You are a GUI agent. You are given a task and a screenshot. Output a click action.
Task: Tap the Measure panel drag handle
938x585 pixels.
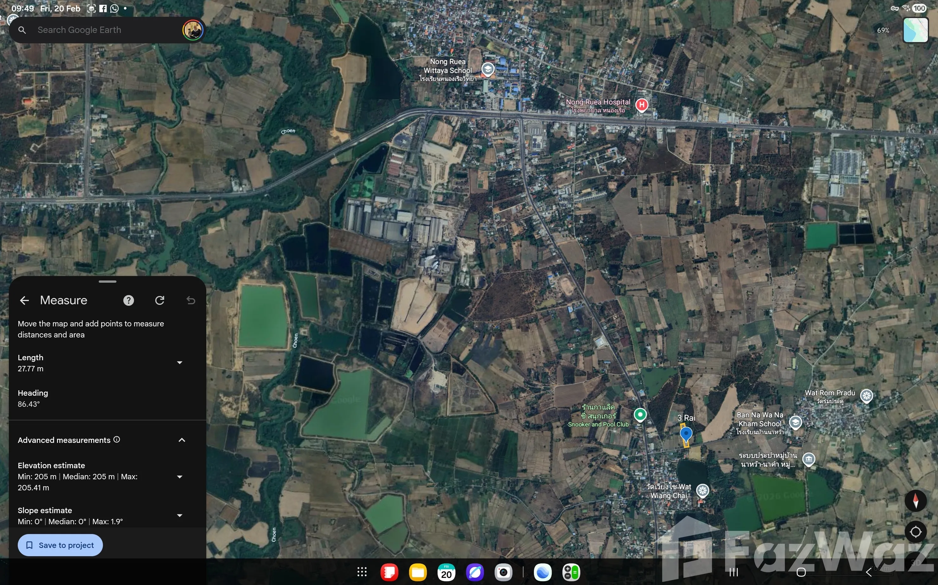click(107, 282)
